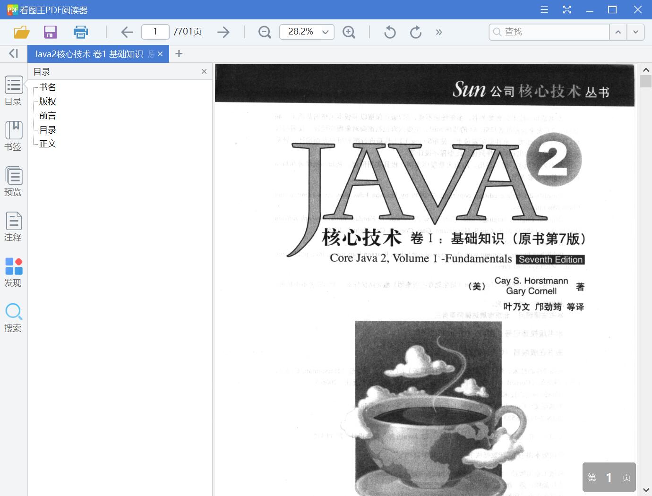Rotate the page clockwise
This screenshot has width=652, height=496.
coord(416,32)
